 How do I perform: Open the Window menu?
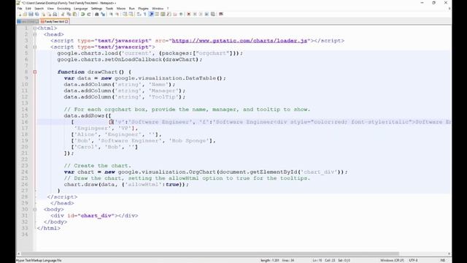(x=158, y=9)
